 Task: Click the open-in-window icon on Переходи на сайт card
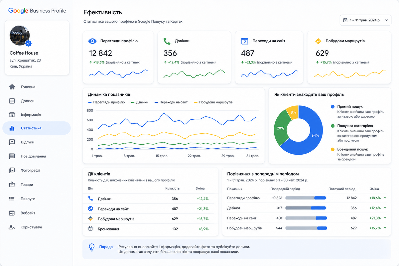[x=244, y=41]
